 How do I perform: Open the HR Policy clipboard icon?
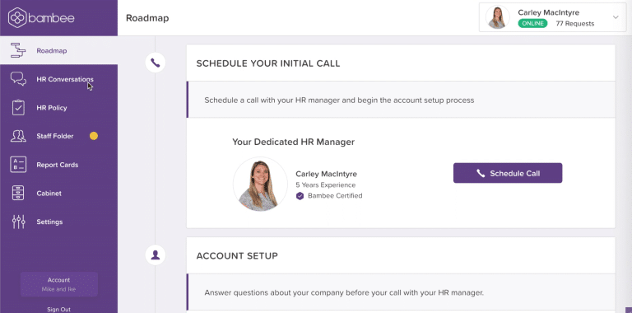(18, 108)
